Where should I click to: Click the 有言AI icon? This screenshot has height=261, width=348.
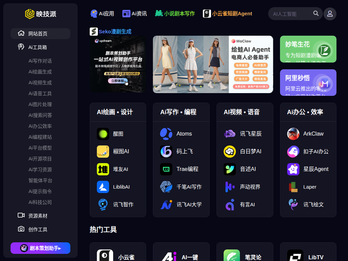tap(230, 204)
